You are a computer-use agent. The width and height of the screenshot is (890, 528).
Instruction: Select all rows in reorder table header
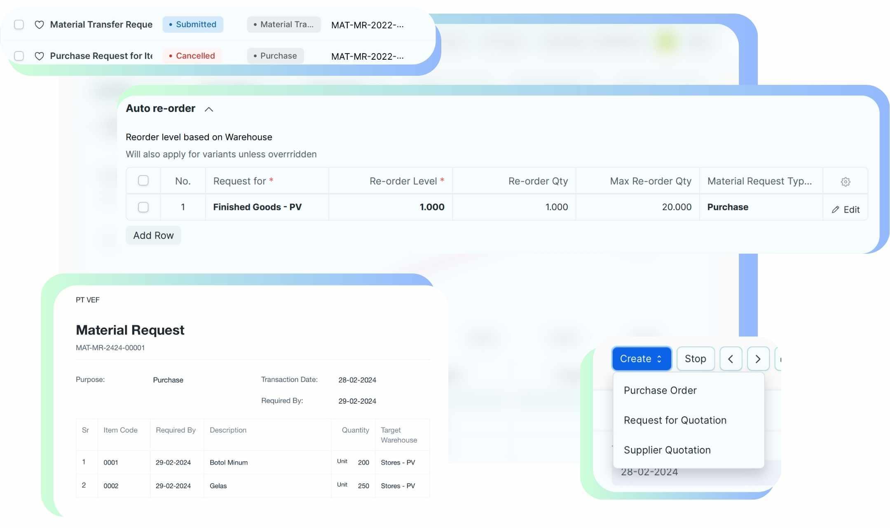pos(143,181)
